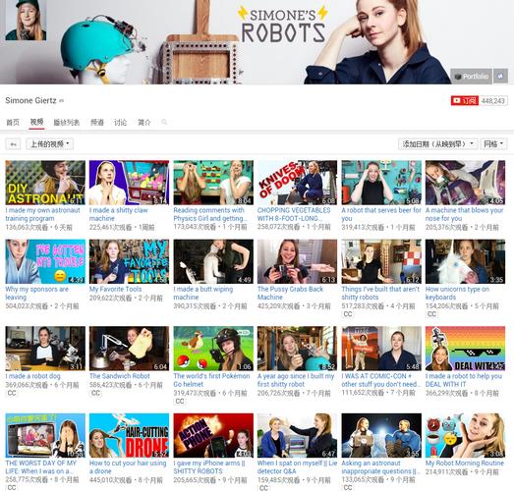Image resolution: width=514 pixels, height=491 pixels.
Task: Switch to the 首页 home tab
Action: pos(13,123)
